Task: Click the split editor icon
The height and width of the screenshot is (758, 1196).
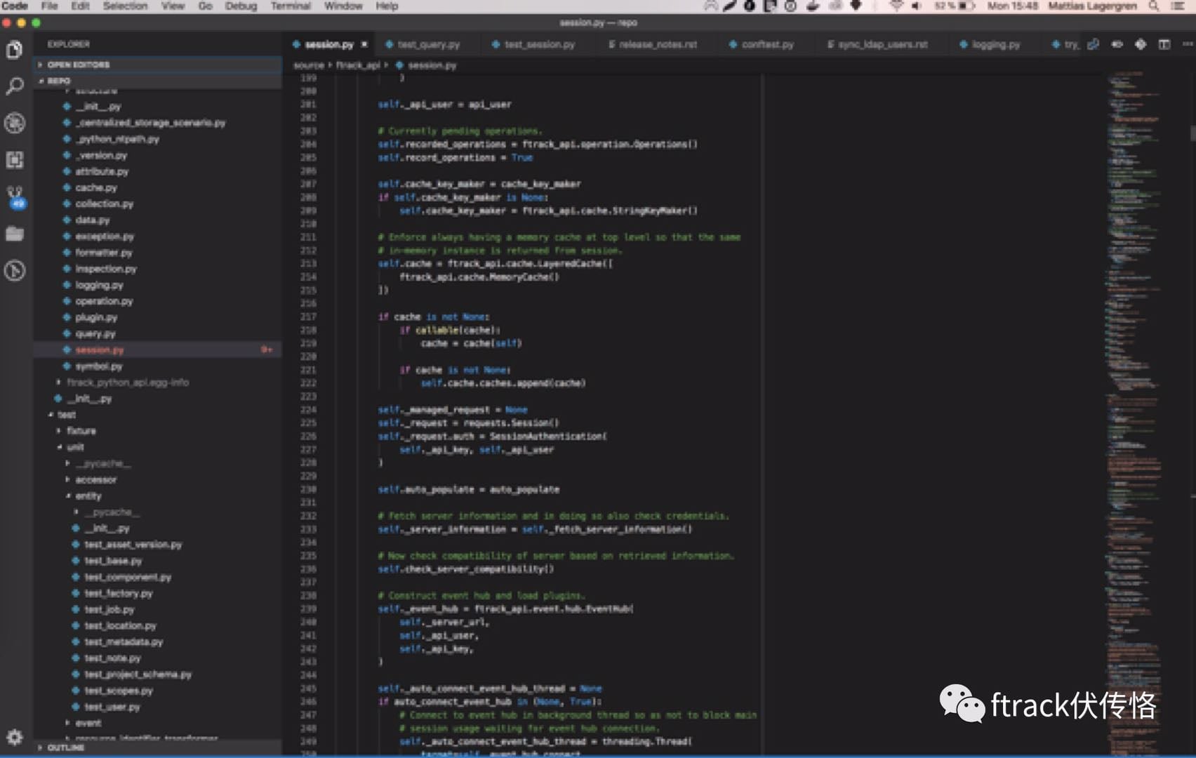Action: 1164,44
